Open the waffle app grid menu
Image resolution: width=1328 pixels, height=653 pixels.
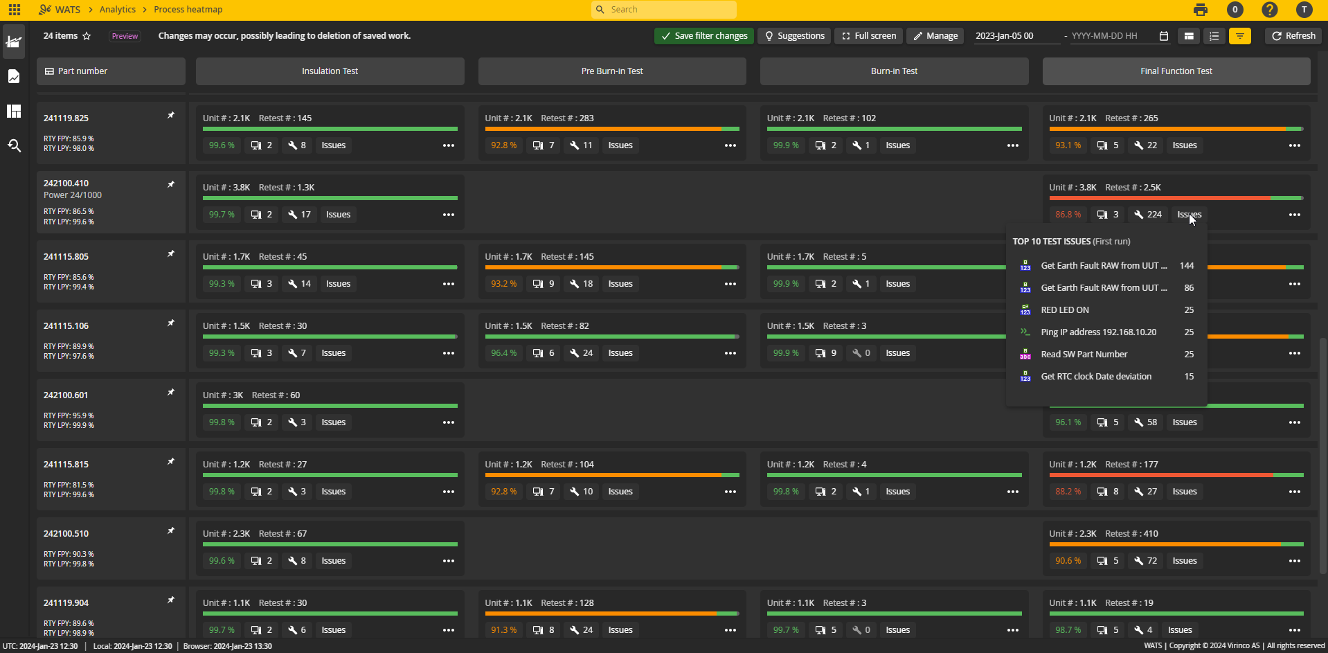pos(13,9)
